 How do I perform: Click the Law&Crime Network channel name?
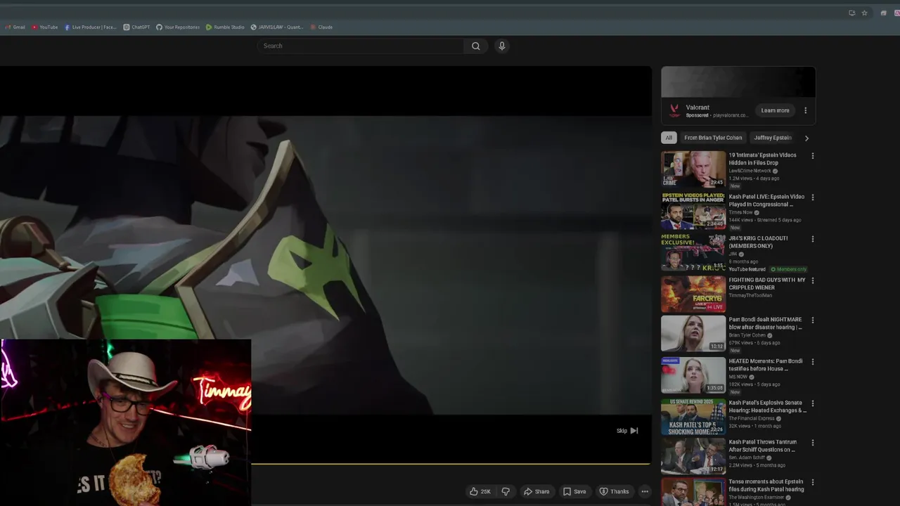(750, 171)
